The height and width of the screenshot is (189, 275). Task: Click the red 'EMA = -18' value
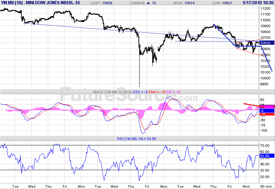pos(157,92)
